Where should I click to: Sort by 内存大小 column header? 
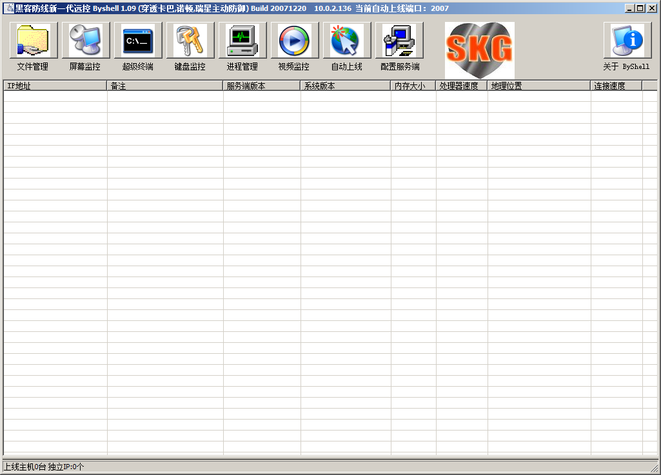(x=413, y=86)
